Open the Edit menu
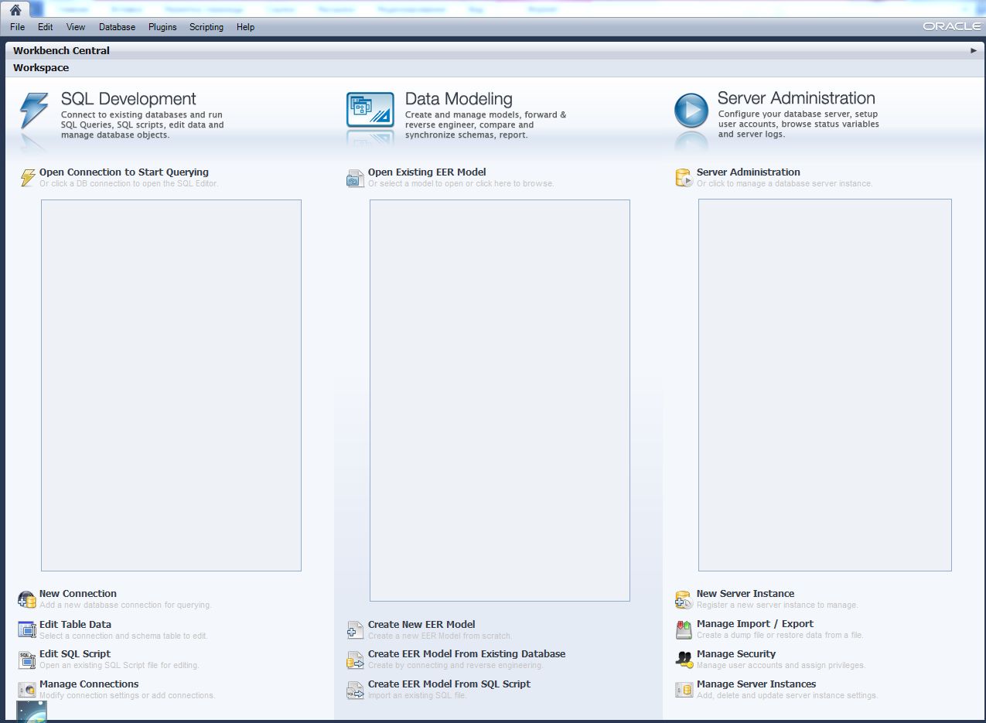This screenshot has height=723, width=986. pos(46,27)
